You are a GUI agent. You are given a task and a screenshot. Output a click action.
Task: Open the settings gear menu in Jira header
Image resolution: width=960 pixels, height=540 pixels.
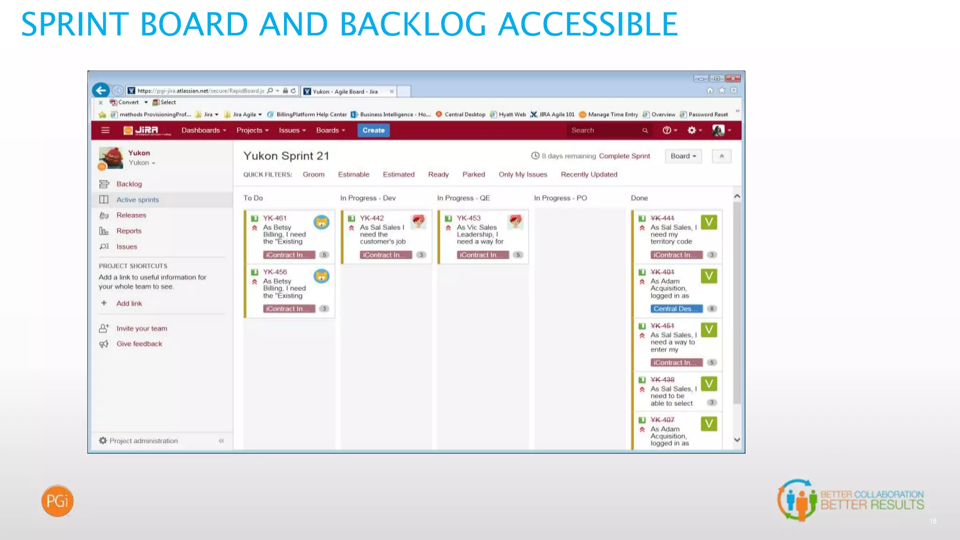tap(694, 130)
